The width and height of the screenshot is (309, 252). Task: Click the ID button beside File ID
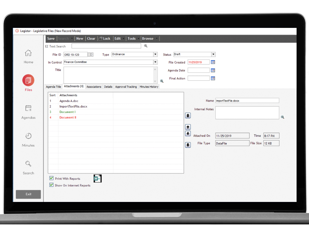91,55
